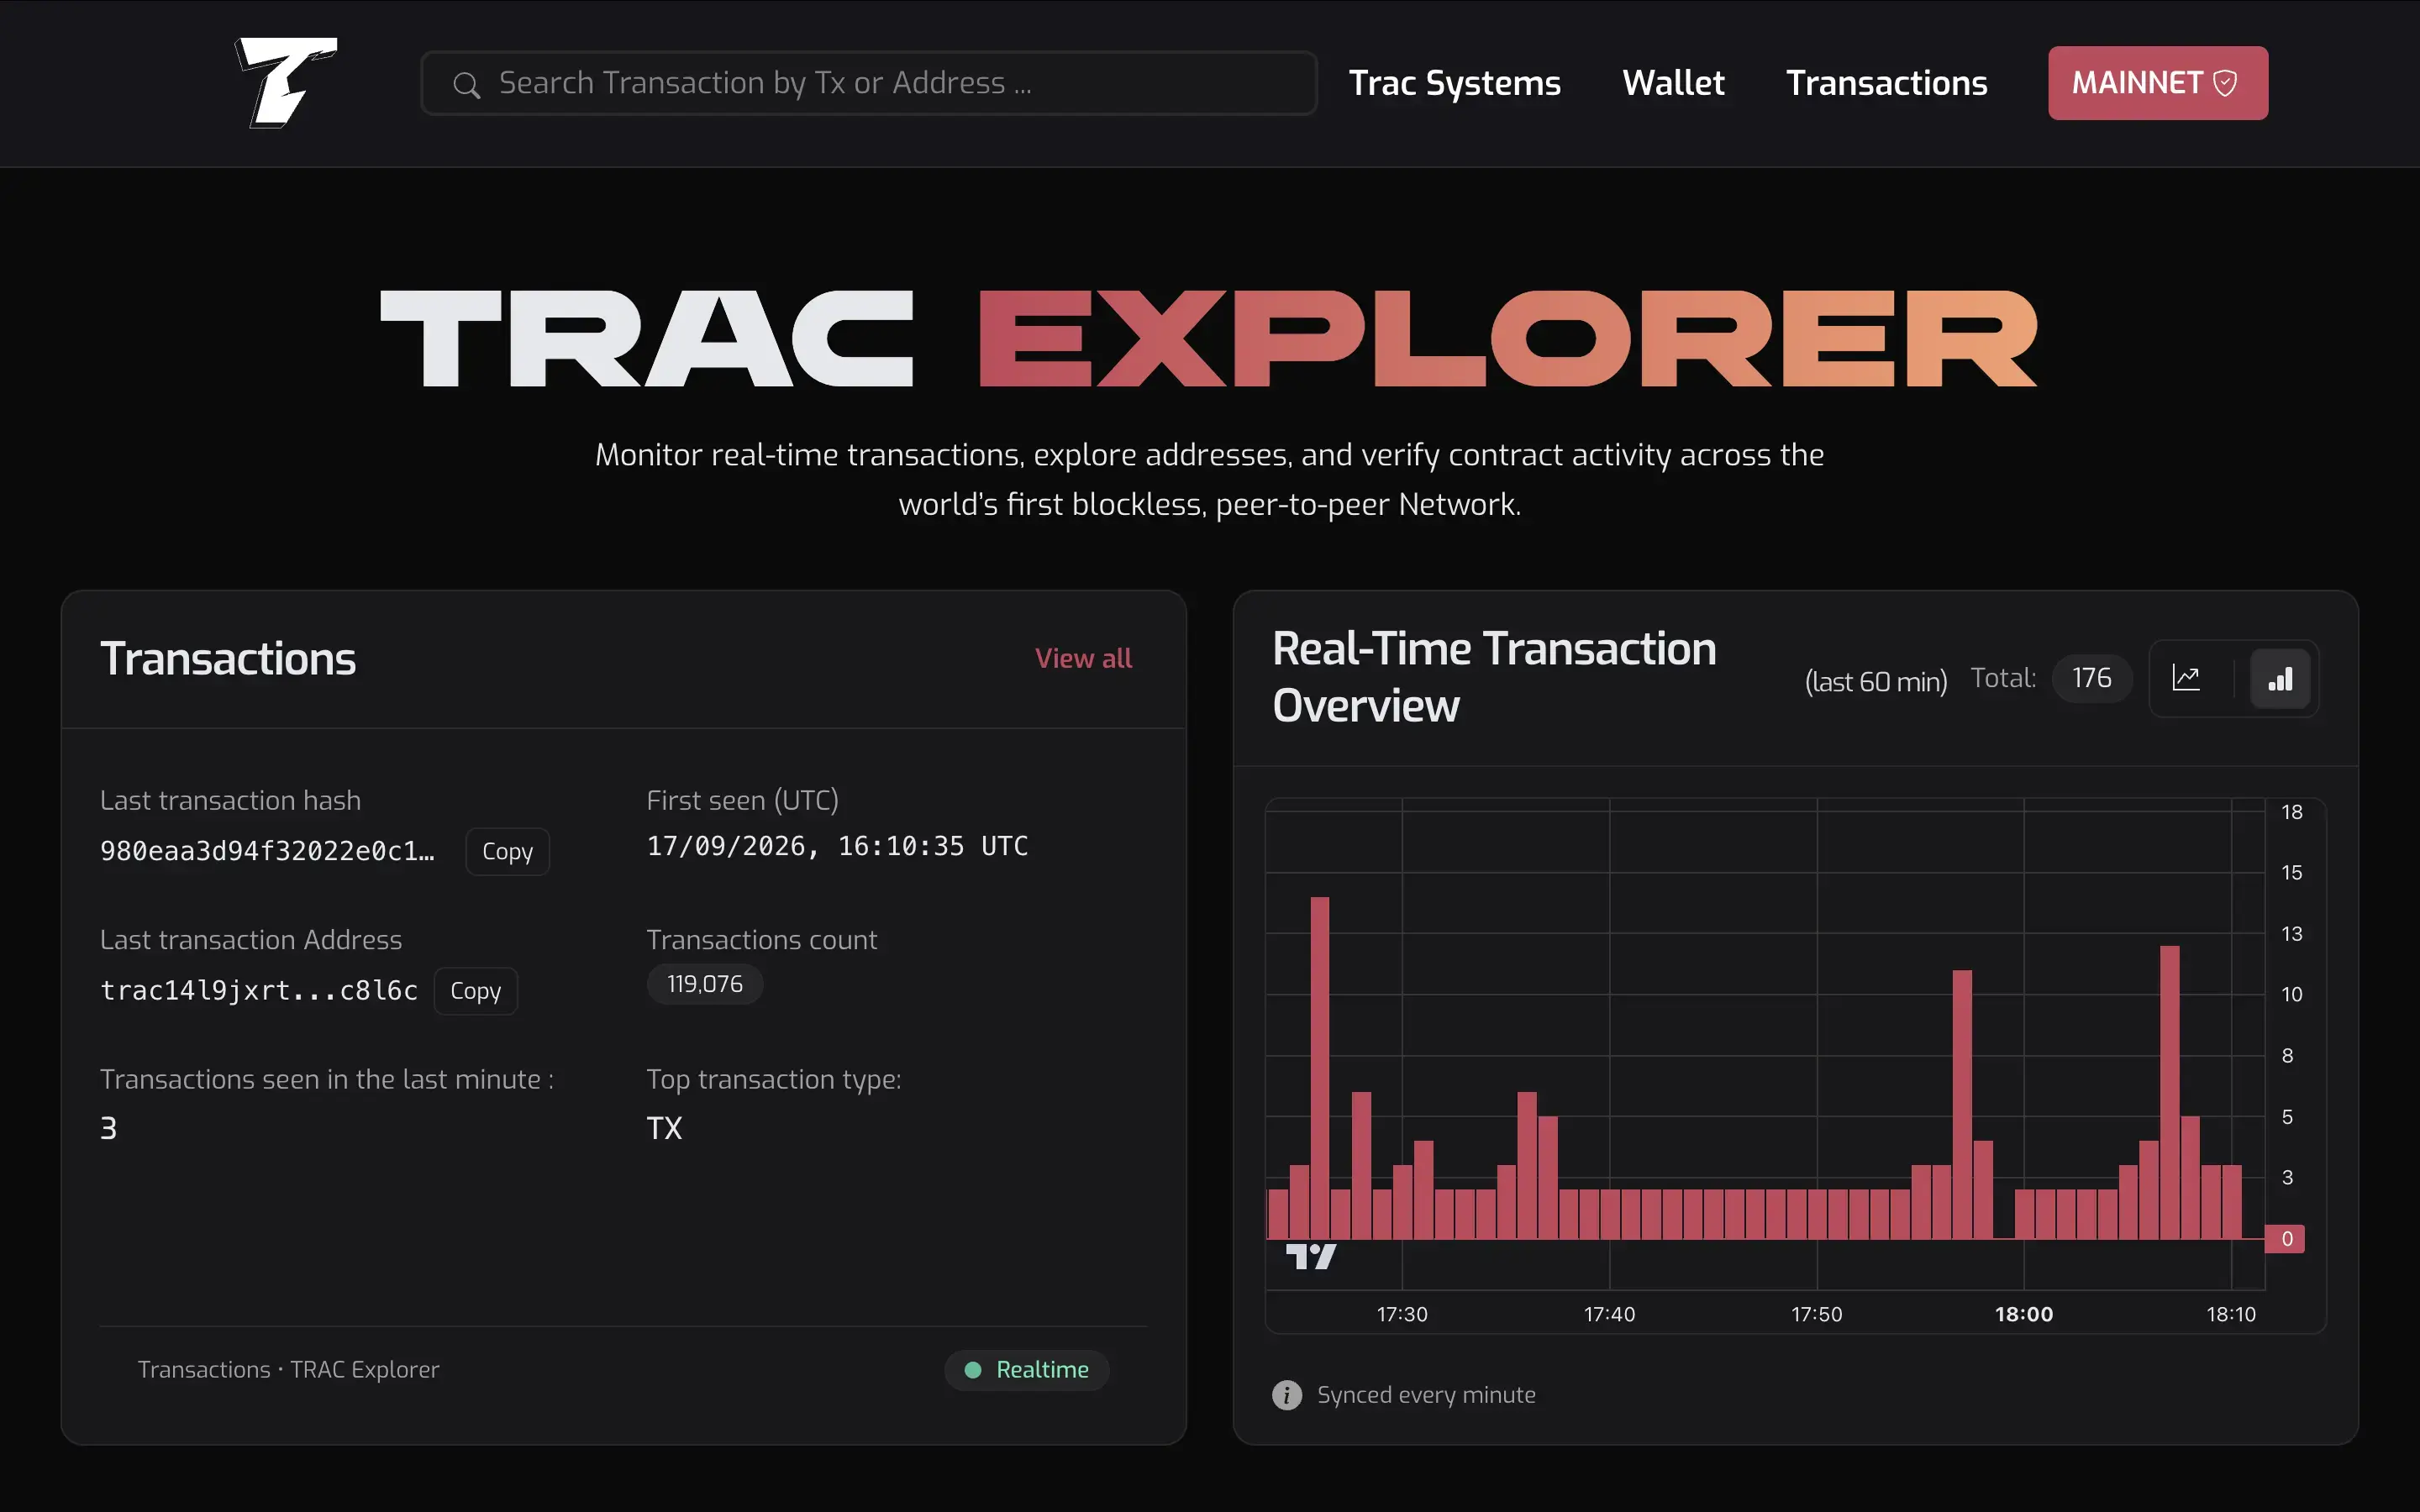Click first seen timestamp 17/09/2026, 16:10:35 UTC
The width and height of the screenshot is (2420, 1512).
tap(838, 846)
